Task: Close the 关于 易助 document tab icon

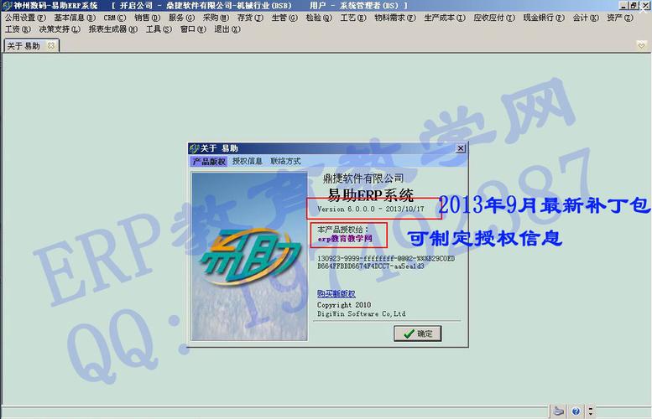Action: pos(51,46)
